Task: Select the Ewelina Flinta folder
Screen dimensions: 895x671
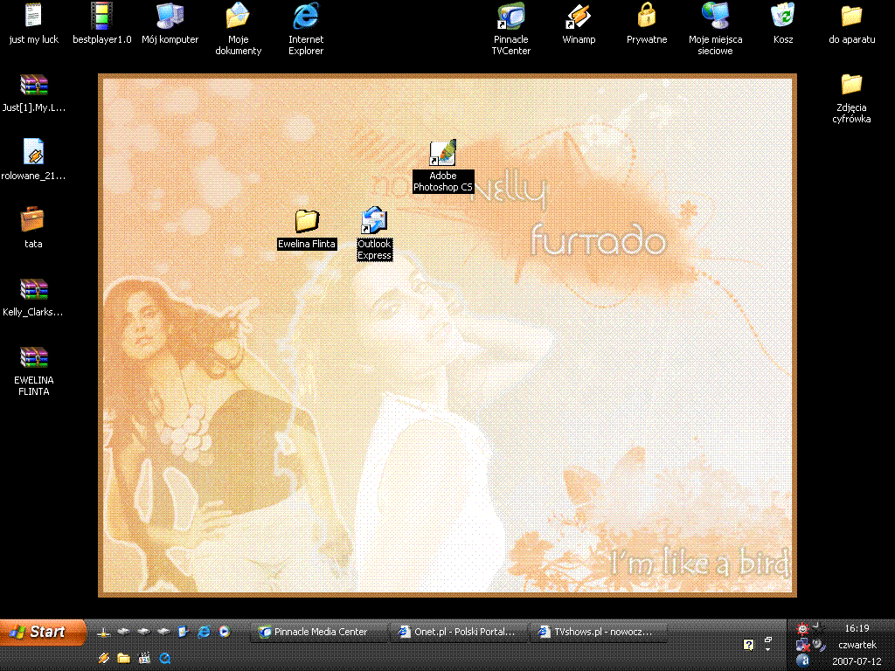Action: click(x=307, y=221)
